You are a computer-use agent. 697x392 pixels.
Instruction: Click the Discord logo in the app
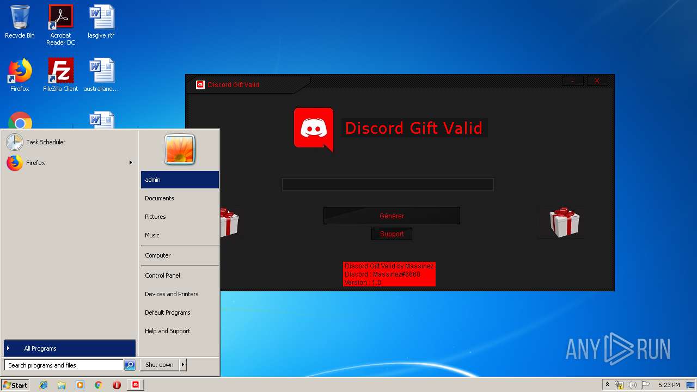[314, 130]
